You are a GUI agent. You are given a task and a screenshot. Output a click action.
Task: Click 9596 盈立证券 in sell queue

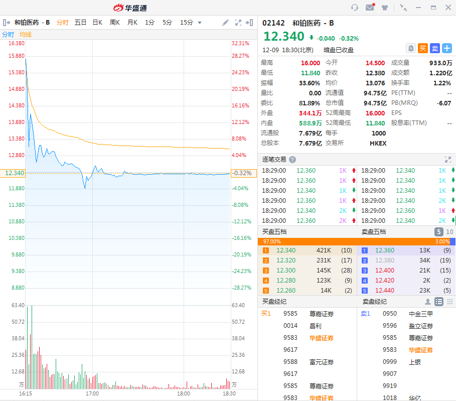pos(408,326)
